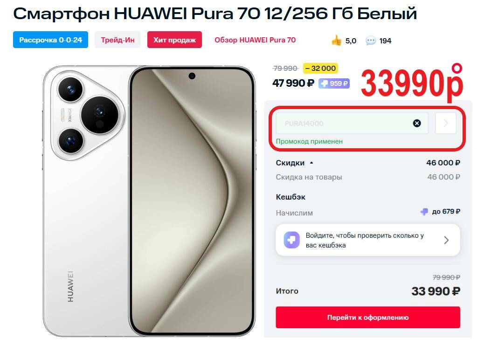Image resolution: width=477 pixels, height=345 pixels.
Task: Click the Рассрочка 0-0-24 badge
Action: 50,40
